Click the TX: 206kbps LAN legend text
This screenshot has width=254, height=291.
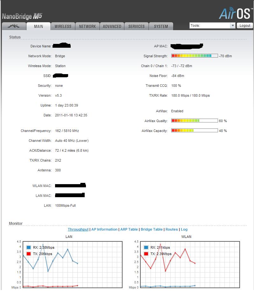point(43,254)
